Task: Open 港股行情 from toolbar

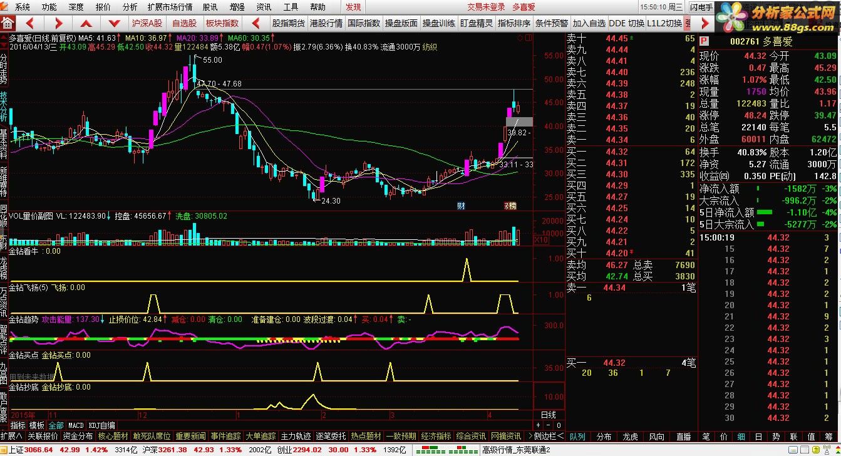Action: tap(326, 23)
